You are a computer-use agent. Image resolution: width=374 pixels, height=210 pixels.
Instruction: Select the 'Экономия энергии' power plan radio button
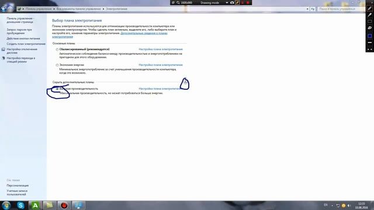click(x=57, y=65)
